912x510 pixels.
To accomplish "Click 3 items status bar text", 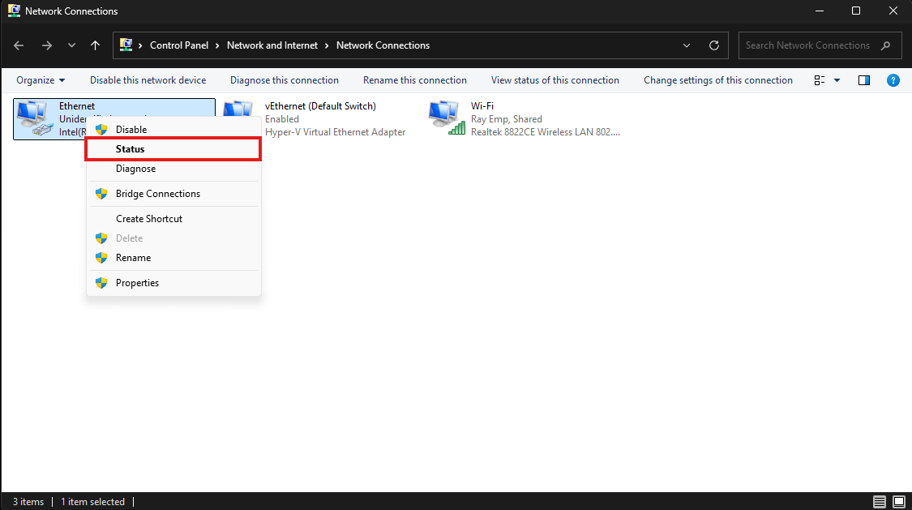I will tap(28, 502).
